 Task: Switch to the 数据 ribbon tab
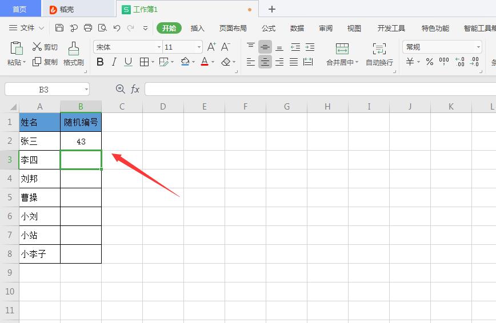[x=297, y=28]
